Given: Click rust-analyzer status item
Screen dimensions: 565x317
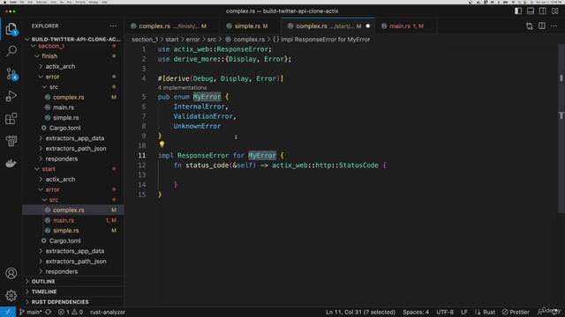Looking at the screenshot, I should point(108,312).
